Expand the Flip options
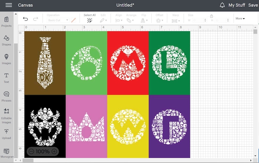Screen dimensions: 259x163 (144, 20)
